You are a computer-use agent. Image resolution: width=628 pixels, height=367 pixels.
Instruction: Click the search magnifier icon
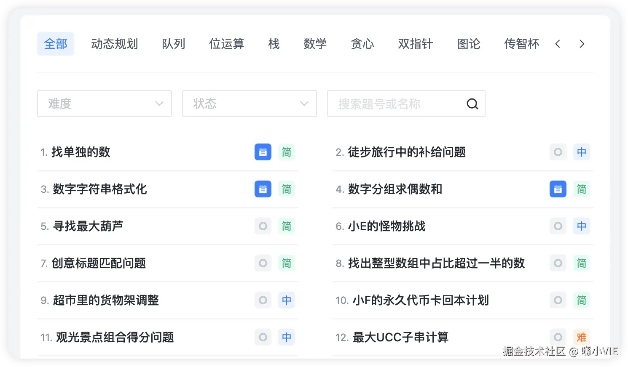coord(472,104)
